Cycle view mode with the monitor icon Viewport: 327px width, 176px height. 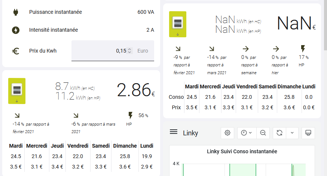tap(308, 133)
